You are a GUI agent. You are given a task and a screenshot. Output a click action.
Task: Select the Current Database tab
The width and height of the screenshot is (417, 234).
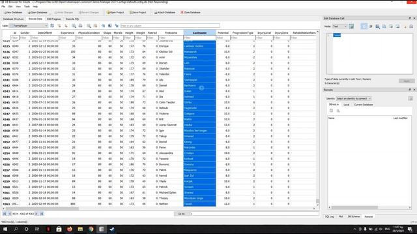364,105
